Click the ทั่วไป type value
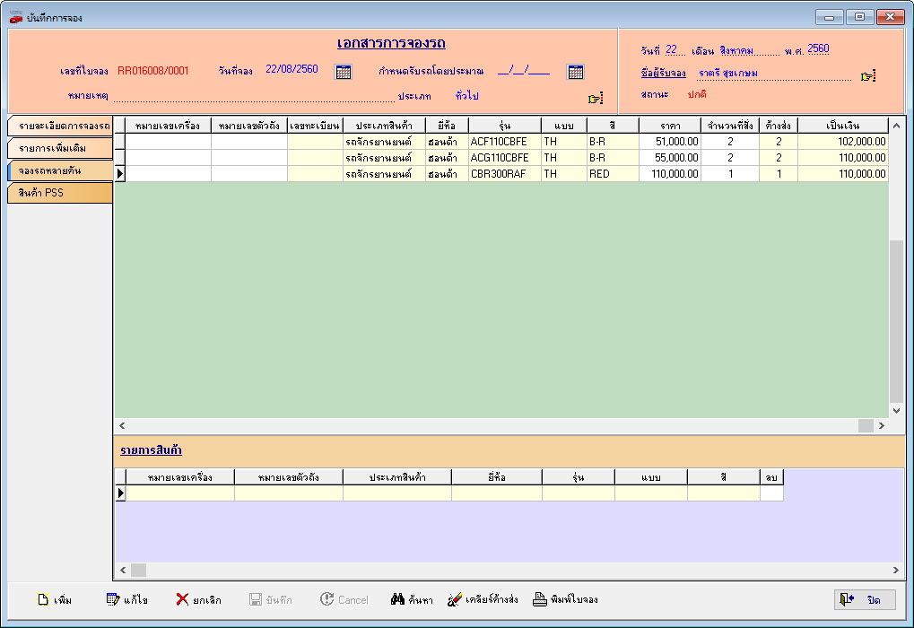The height and width of the screenshot is (628, 914). (x=467, y=96)
